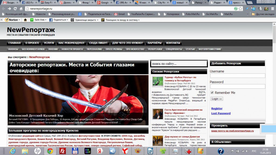This screenshot has width=276, height=155.
Task: Click the Lost Password link
Action: [x=221, y=113]
